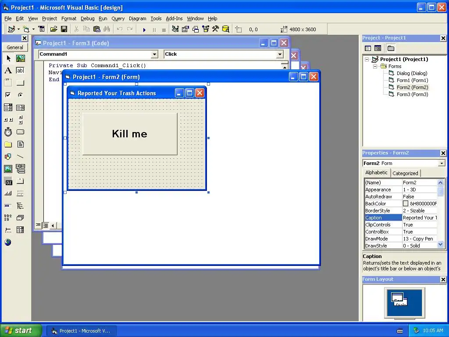Image resolution: width=449 pixels, height=337 pixels.
Task: Open the Click procedure dropdown
Action: click(280, 54)
